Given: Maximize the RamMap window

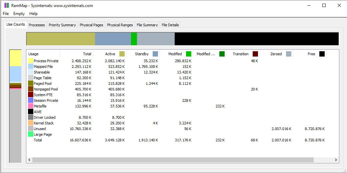Looking at the screenshot, I should click(324, 6).
